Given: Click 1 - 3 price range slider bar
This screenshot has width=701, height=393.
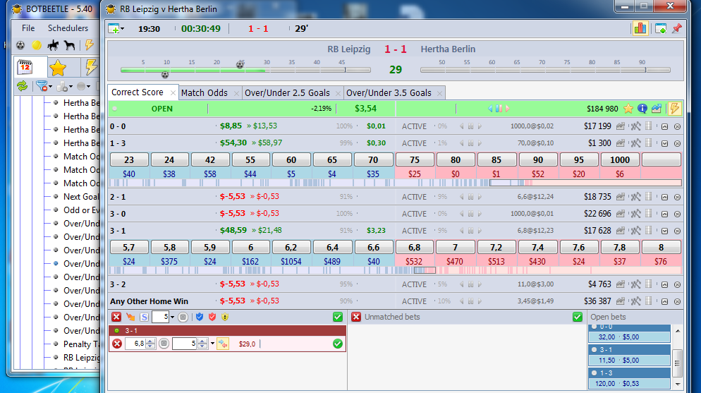Looking at the screenshot, I should 396,183.
